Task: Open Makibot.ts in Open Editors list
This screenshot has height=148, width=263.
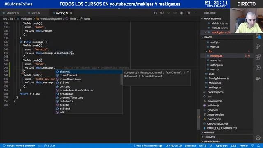Action: (x=218, y=23)
